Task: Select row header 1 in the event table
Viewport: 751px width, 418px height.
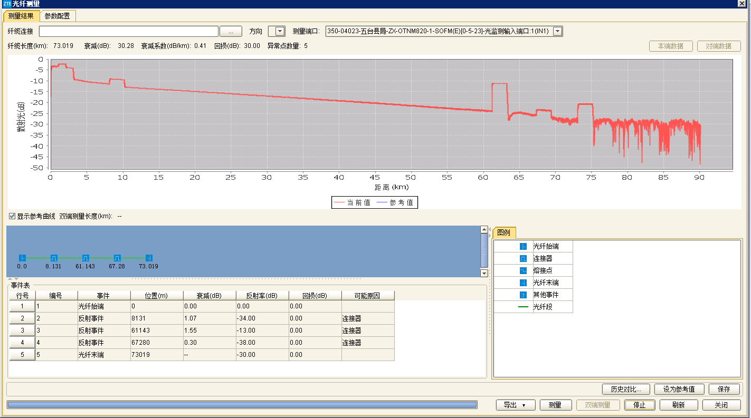Action: pos(22,306)
